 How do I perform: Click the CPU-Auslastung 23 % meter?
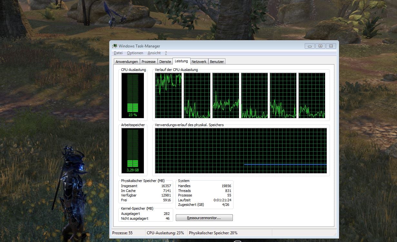click(133, 96)
